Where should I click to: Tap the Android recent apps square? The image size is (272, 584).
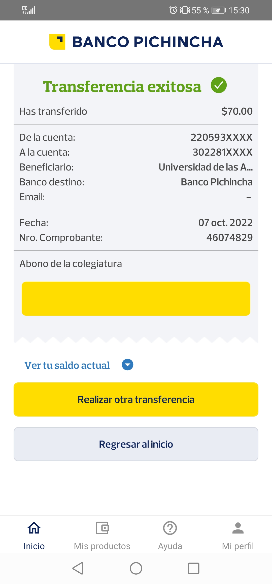pos(194,568)
